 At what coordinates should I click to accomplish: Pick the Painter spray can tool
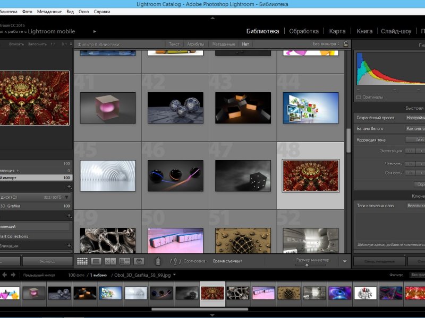pos(158,261)
